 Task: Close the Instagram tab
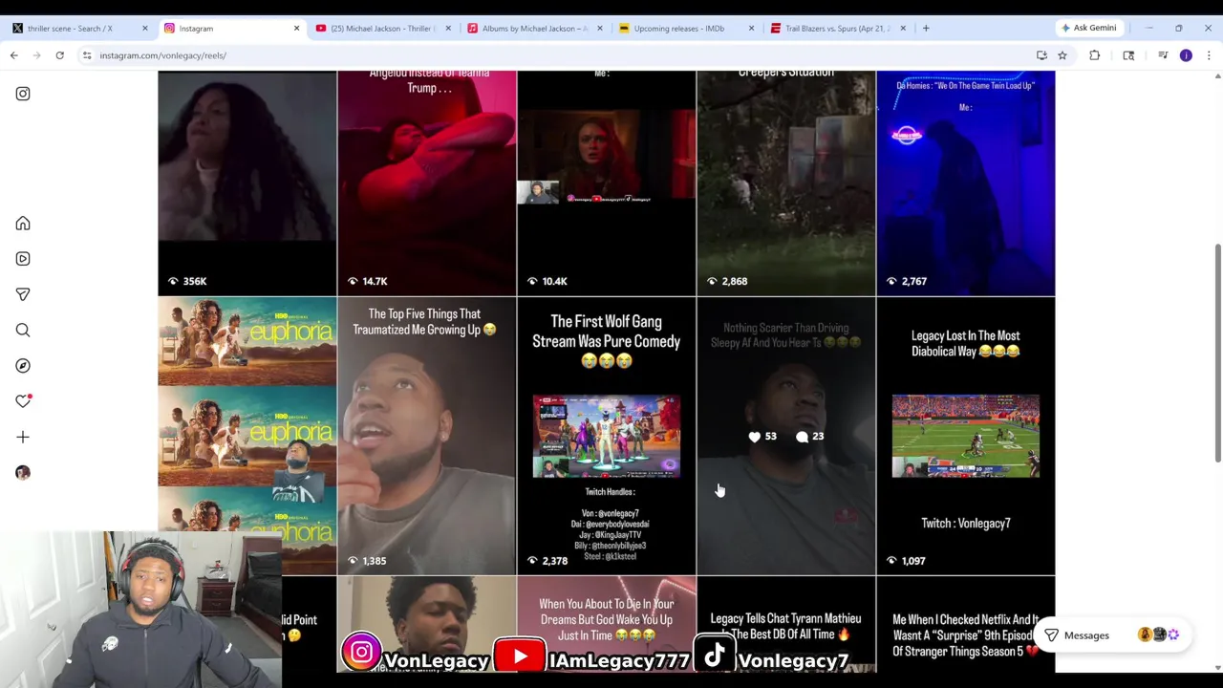coord(296,29)
